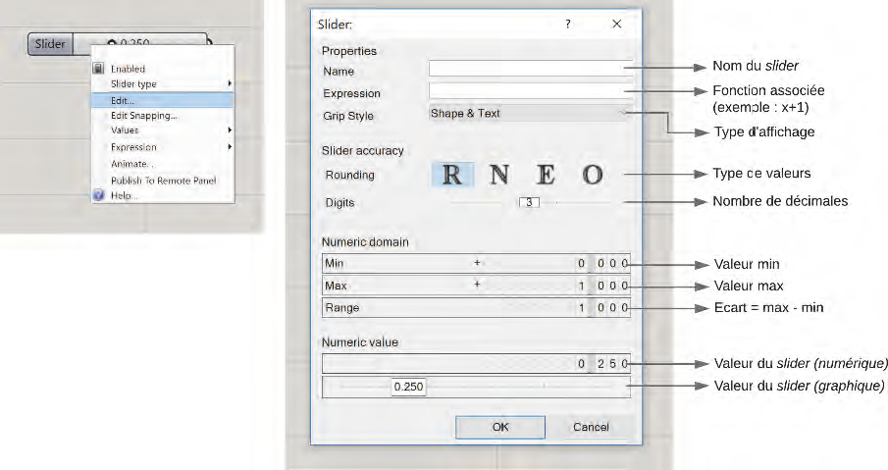
Task: Click the Help question mark icon in context menu
Action: [x=98, y=195]
